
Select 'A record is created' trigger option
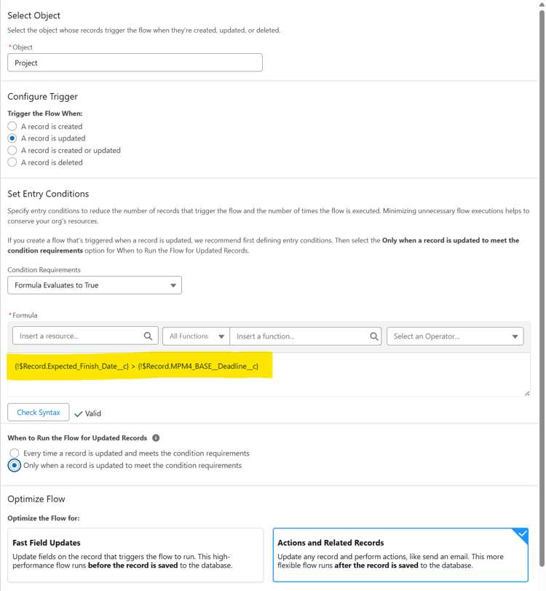point(12,126)
